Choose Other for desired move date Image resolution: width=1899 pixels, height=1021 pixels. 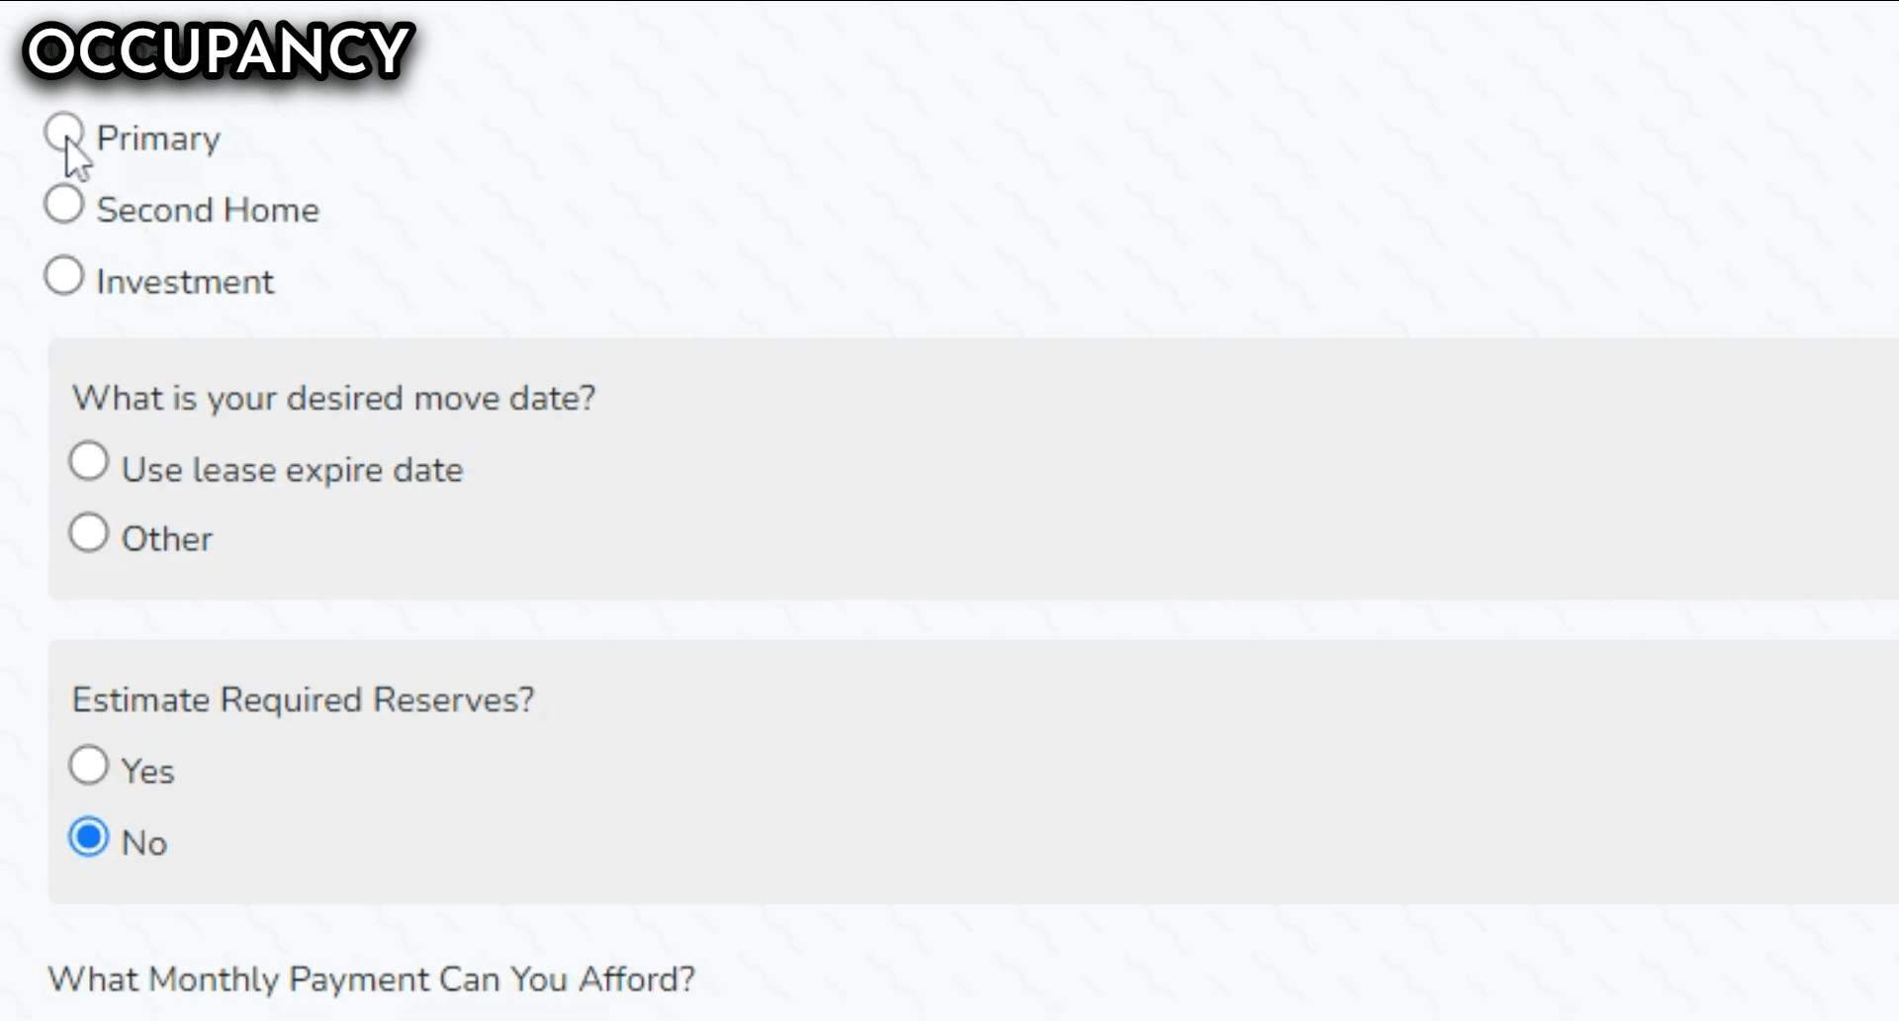click(x=89, y=533)
